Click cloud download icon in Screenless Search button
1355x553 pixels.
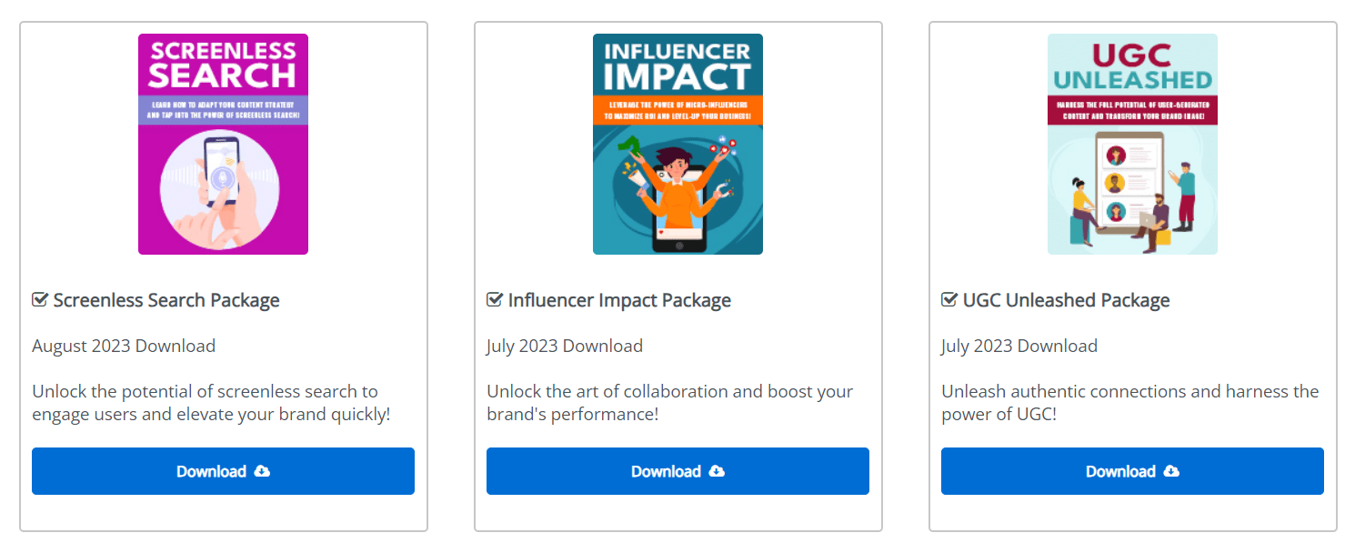[262, 471]
